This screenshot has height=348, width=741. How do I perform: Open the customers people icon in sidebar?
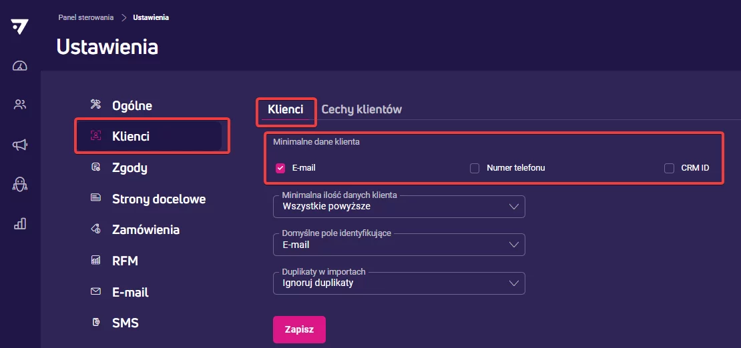pos(20,104)
